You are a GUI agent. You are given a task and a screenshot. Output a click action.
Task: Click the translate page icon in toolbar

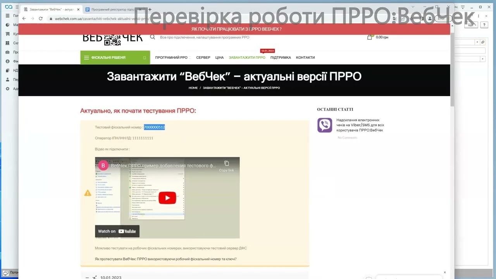click(394, 19)
